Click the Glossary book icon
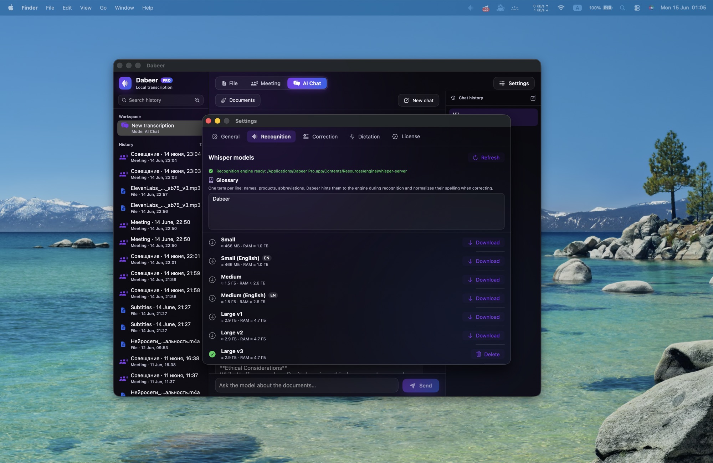The image size is (713, 463). (x=211, y=180)
